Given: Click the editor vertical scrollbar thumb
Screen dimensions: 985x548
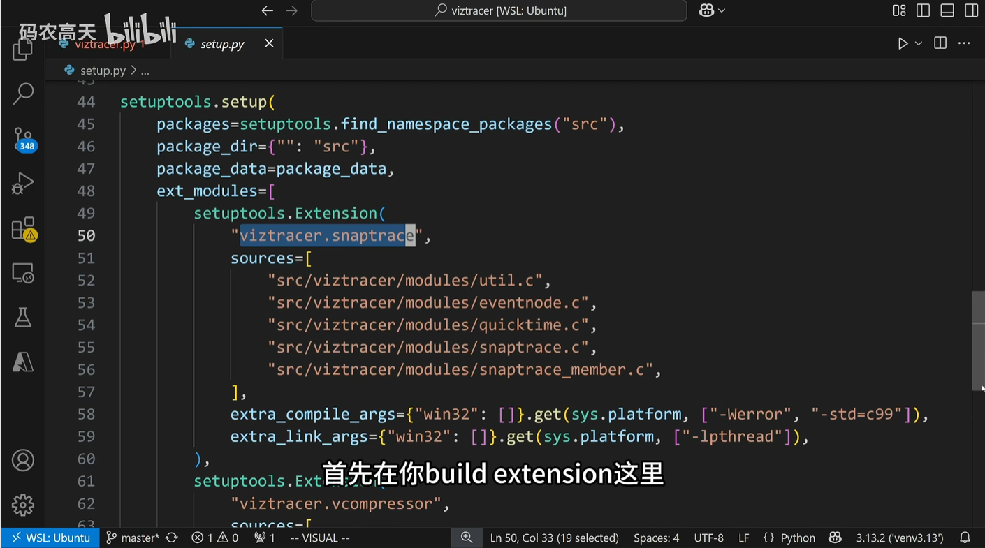Looking at the screenshot, I should point(978,341).
